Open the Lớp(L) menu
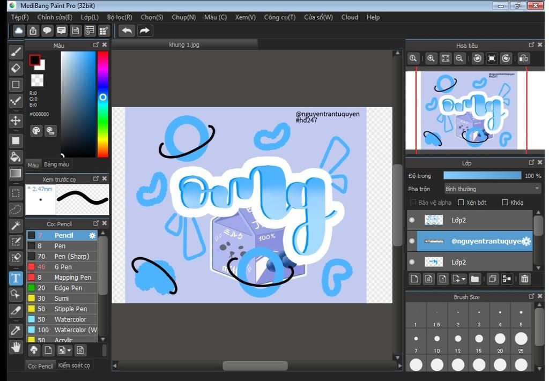Viewport: 549px width, 381px height. click(x=90, y=17)
